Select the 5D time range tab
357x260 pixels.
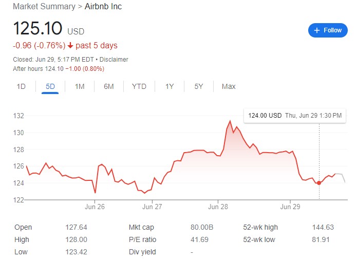[x=50, y=86]
